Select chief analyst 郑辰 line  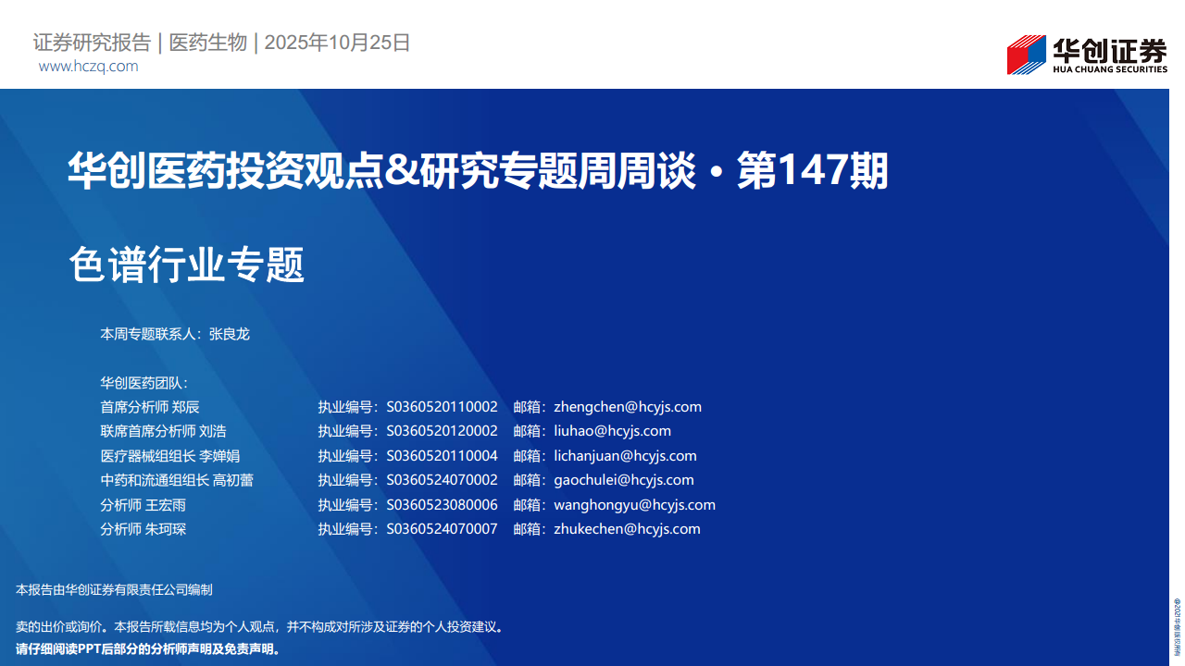pyautogui.click(x=150, y=407)
